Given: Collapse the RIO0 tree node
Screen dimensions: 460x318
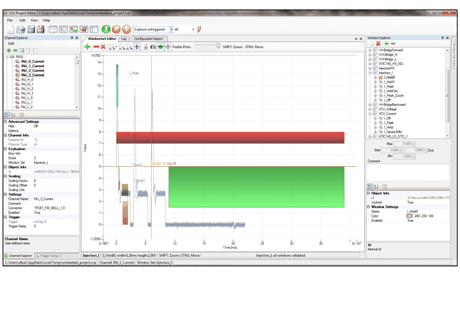Looking at the screenshot, I should point(7,56).
